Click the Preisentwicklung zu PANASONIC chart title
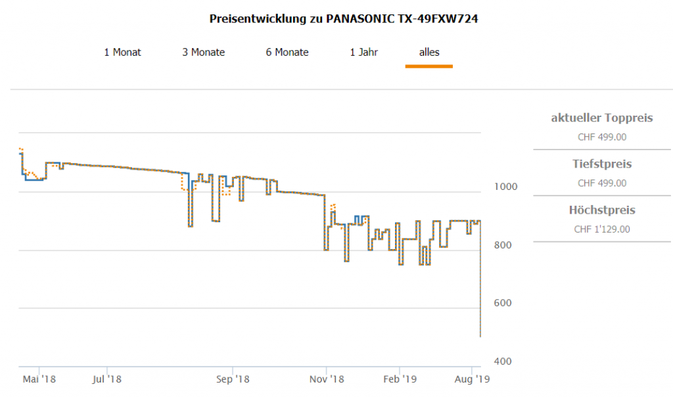 (x=344, y=19)
